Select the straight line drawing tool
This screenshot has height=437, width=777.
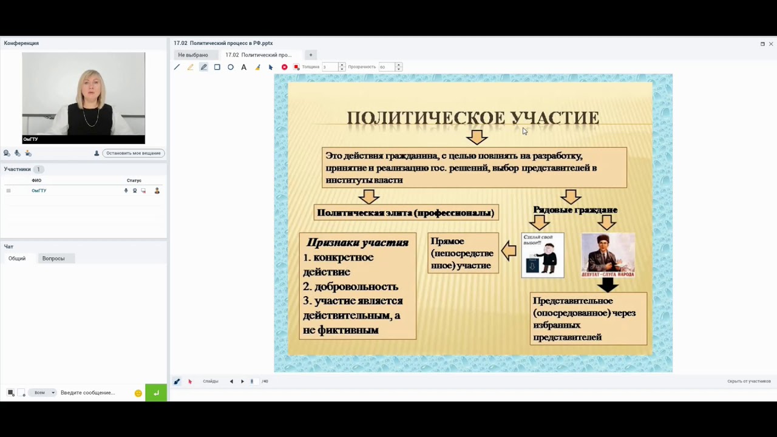(177, 67)
